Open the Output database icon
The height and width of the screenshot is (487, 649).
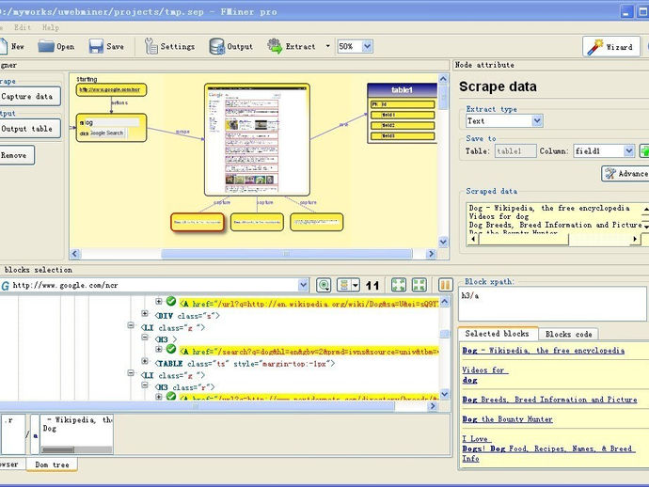pos(217,46)
